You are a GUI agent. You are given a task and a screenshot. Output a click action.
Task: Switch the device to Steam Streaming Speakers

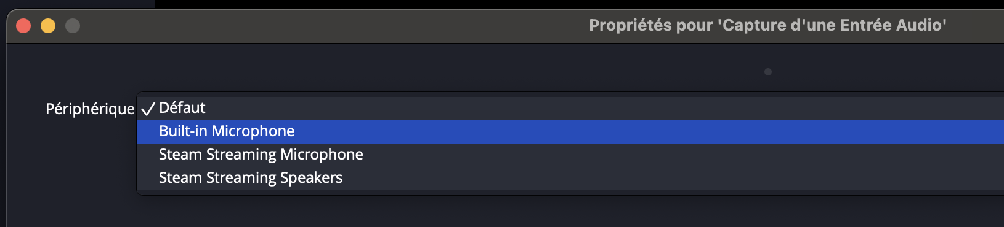point(570,178)
